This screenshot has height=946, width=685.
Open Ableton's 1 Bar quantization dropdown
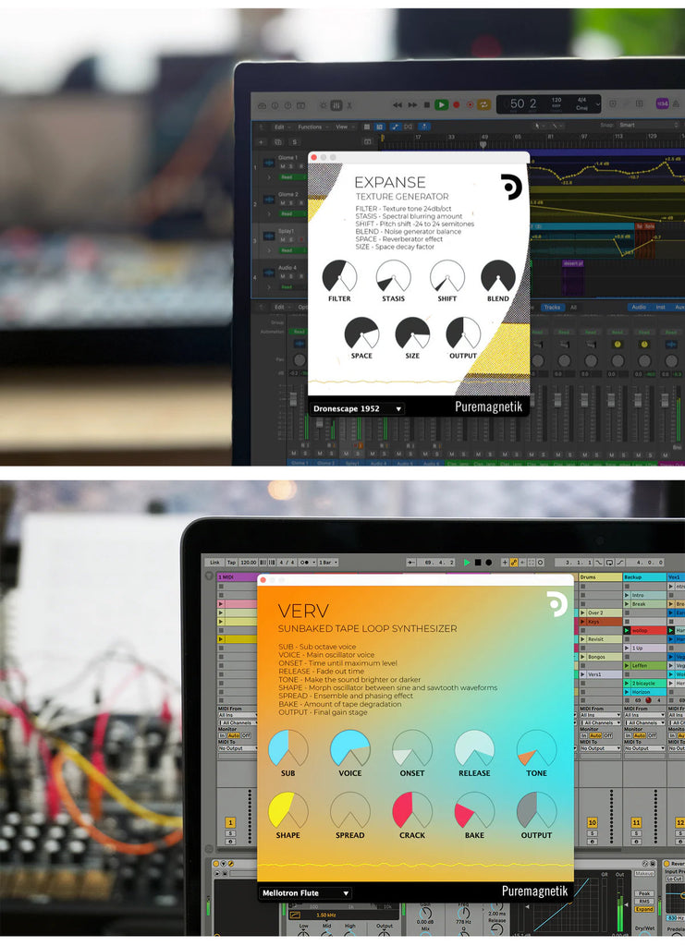pos(326,563)
